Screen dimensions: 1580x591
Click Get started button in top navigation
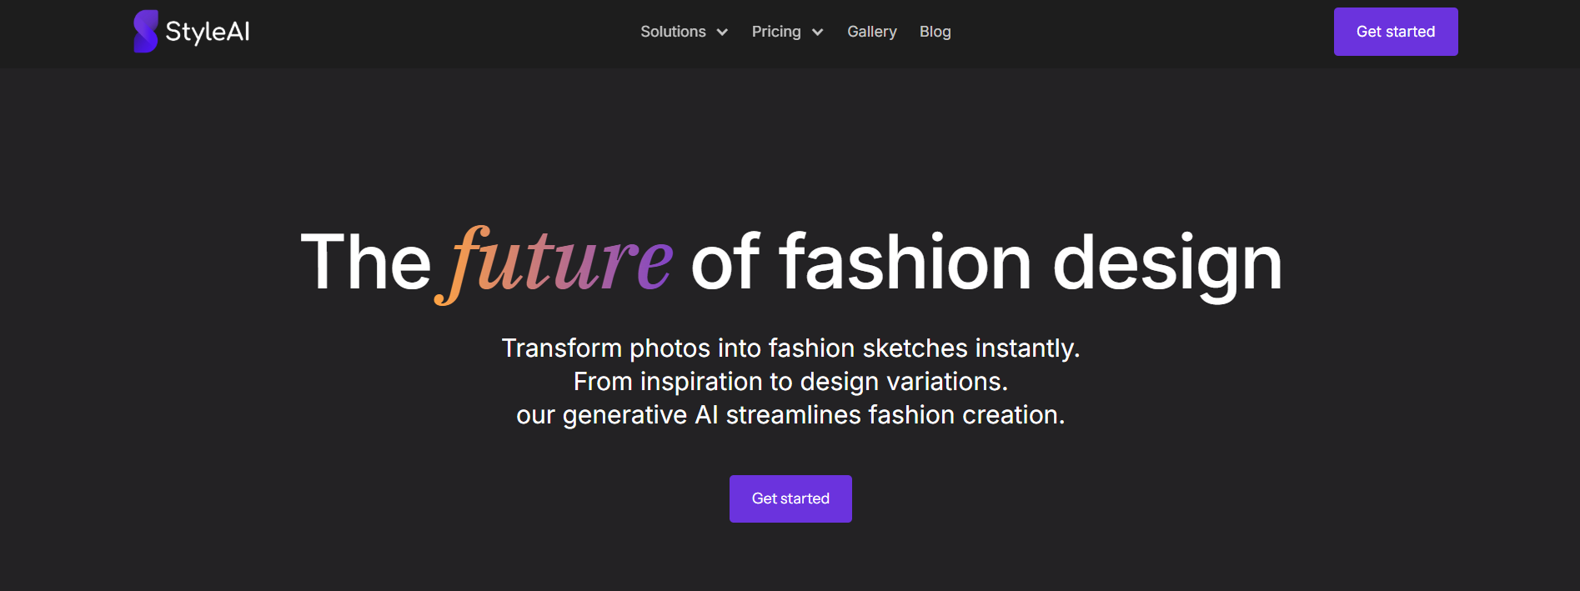(1396, 32)
